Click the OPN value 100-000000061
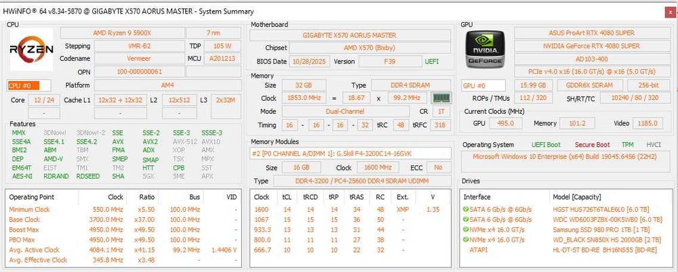This screenshot has height=272, width=678. (139, 71)
